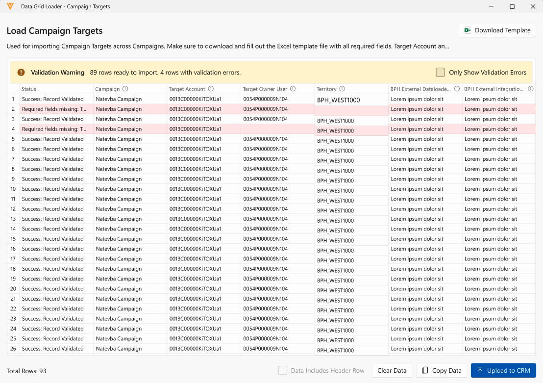The image size is (543, 383).
Task: Click the BPH External Dataloader info icon
Action: 457,89
